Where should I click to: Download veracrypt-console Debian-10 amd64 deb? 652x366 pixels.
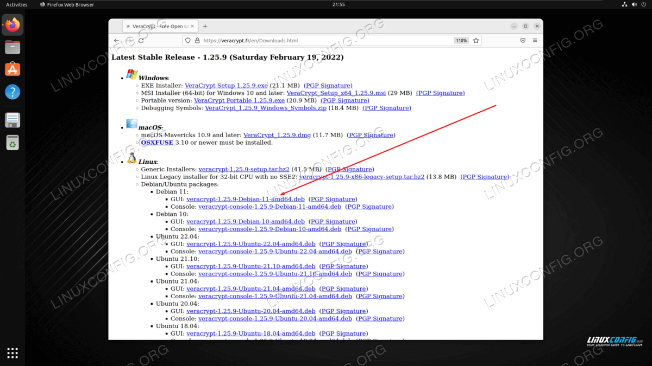coord(270,229)
